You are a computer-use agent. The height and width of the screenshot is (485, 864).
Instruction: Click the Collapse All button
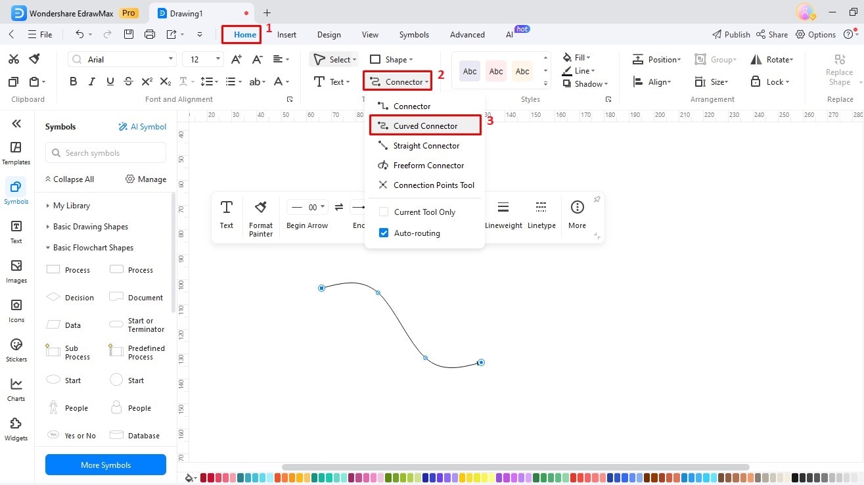(x=69, y=179)
